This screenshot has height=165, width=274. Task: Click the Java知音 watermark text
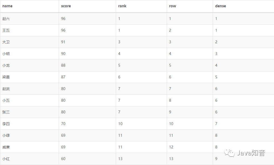pyautogui.click(x=251, y=153)
